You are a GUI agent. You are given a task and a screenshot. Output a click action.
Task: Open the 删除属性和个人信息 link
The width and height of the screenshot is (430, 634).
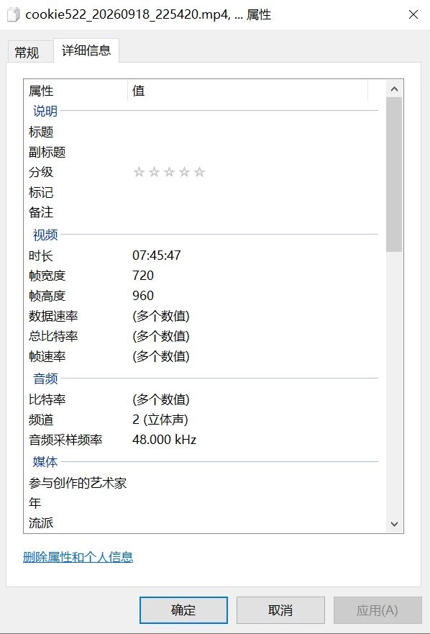click(x=78, y=557)
